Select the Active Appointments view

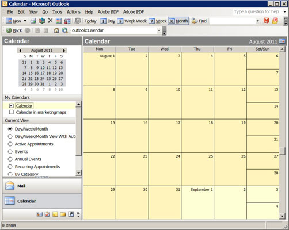coord(10,144)
